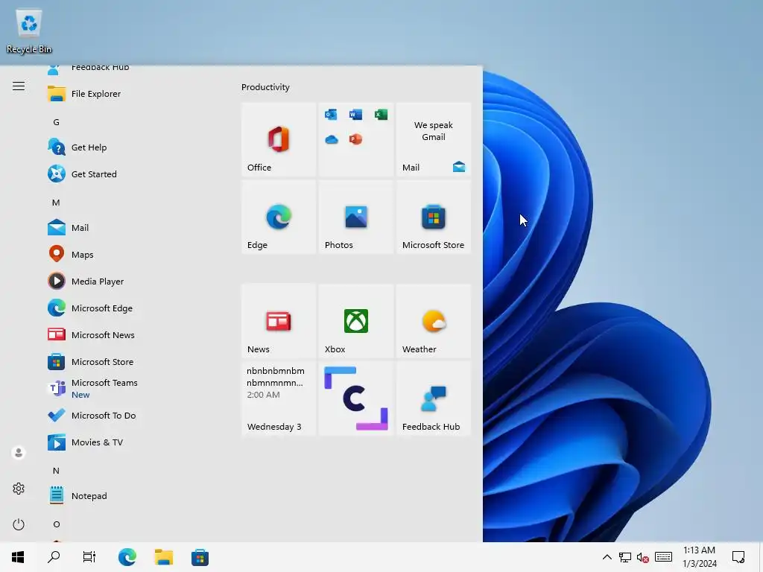Viewport: 763px width, 572px height.
Task: Open Microsoft Store from the taskbar
Action: 200,557
